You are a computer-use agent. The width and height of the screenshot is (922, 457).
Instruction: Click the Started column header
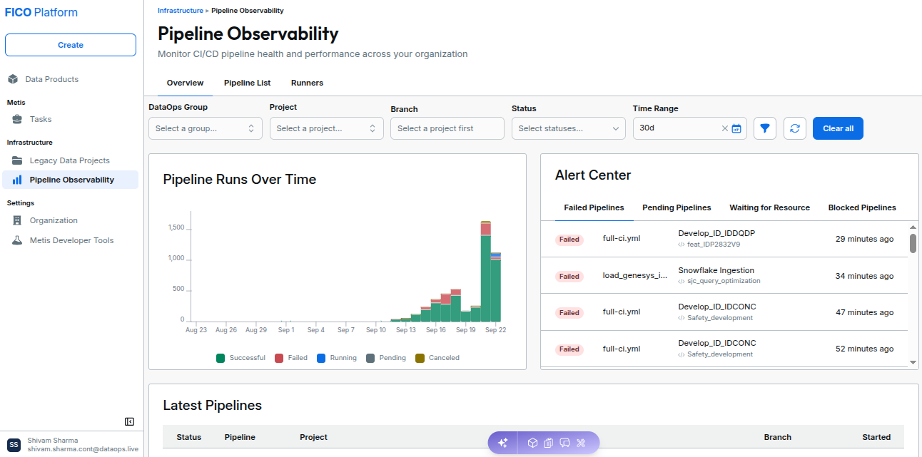876,437
